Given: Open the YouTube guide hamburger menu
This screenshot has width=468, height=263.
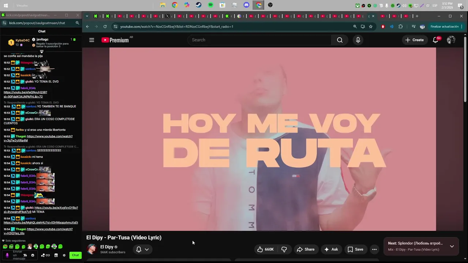Looking at the screenshot, I should tap(91, 40).
